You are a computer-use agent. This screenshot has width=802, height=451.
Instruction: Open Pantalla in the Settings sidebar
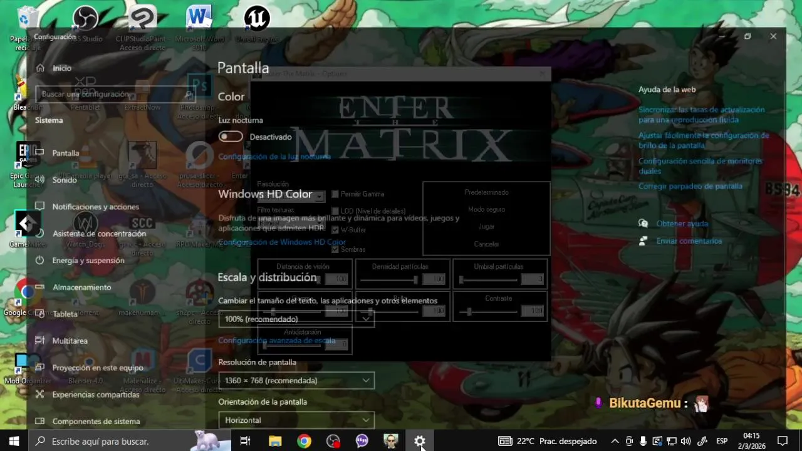pyautogui.click(x=66, y=153)
